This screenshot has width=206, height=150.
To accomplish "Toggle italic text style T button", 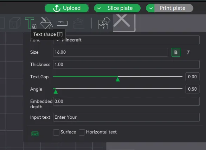I will 188,52.
